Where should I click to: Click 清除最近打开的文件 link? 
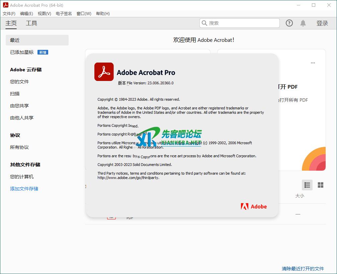[303, 269]
